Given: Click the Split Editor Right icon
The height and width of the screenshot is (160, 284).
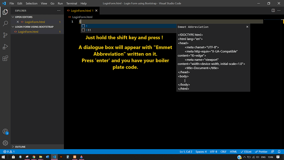Looking at the screenshot, I should [x=273, y=11].
